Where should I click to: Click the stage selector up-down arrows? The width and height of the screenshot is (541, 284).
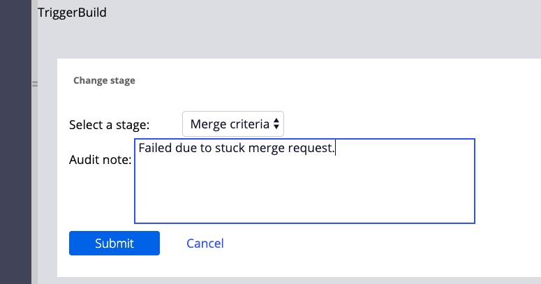(276, 124)
